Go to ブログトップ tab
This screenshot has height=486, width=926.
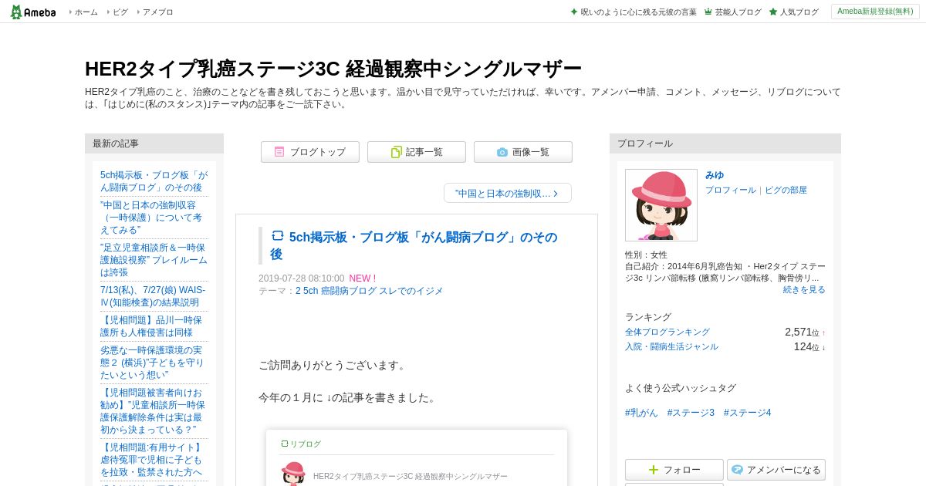click(310, 152)
